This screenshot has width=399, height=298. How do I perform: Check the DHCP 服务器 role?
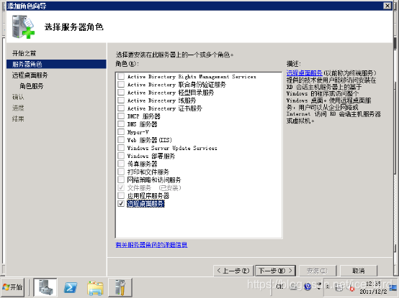pyautogui.click(x=121, y=116)
